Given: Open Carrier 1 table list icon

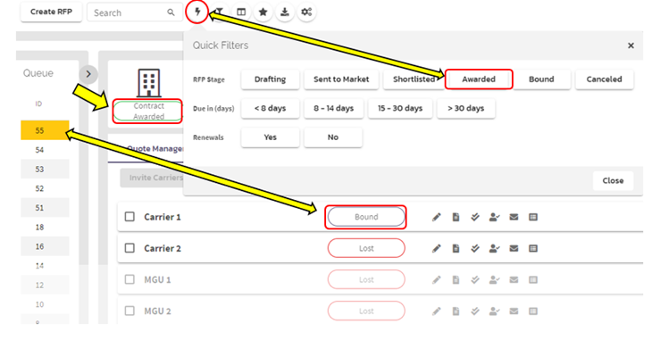Looking at the screenshot, I should (533, 217).
